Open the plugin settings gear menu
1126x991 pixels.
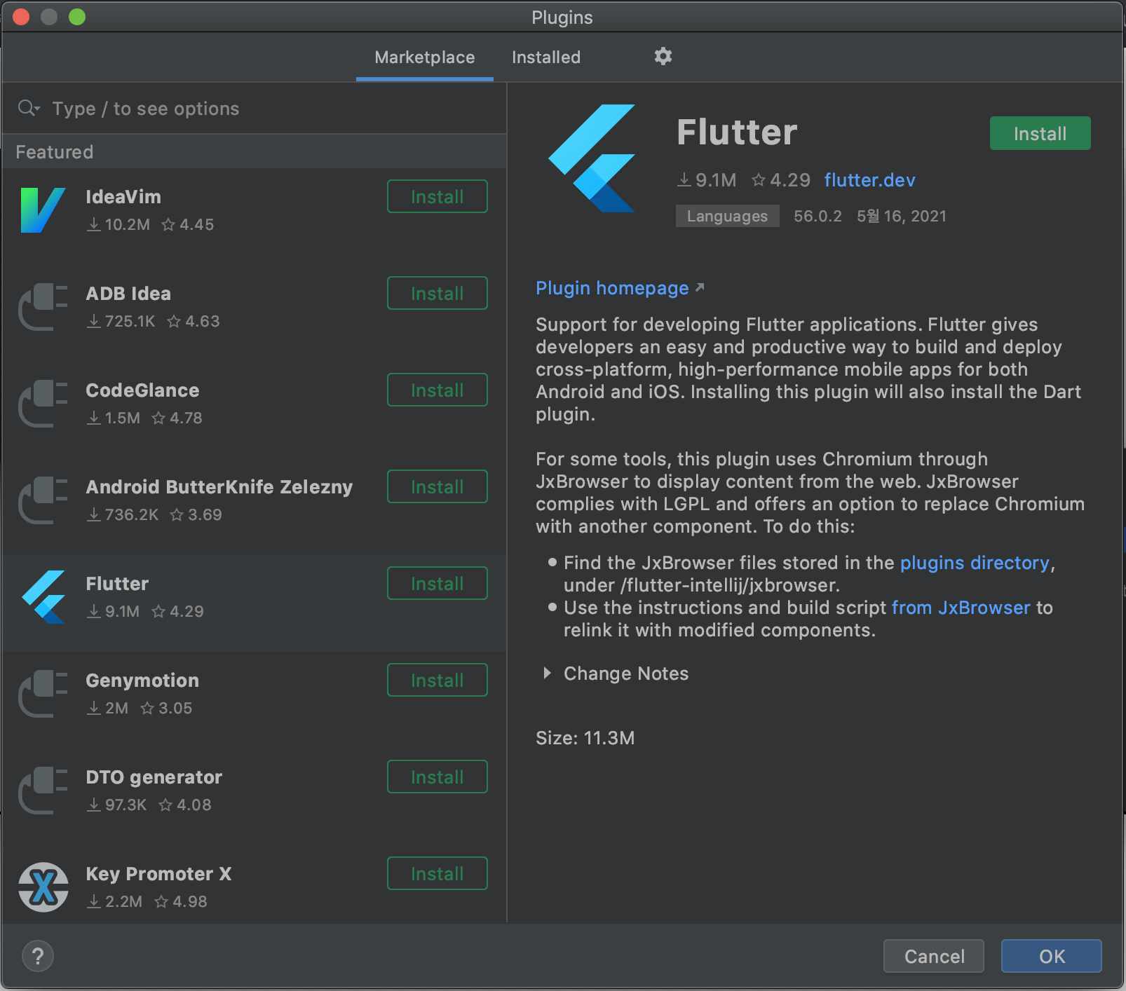tap(663, 56)
